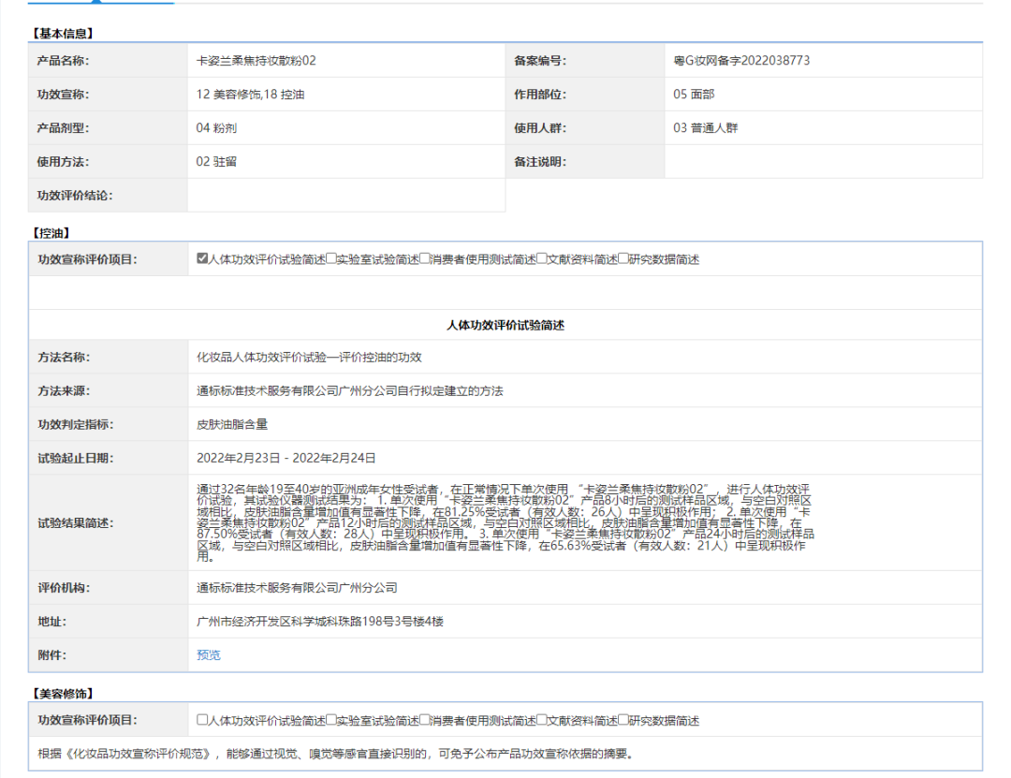Click the 评价机构 value 通标标准技术服务有限公司广州分公司
The width and height of the screenshot is (1011, 778).
(x=297, y=588)
